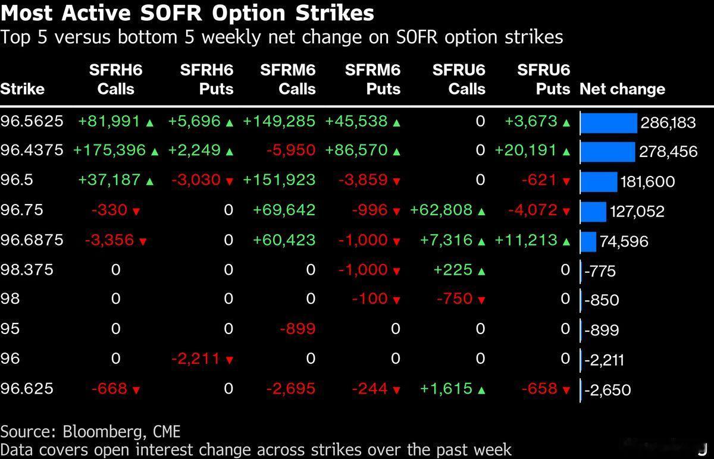Click the red down arrow beside -3,030

pyautogui.click(x=230, y=181)
